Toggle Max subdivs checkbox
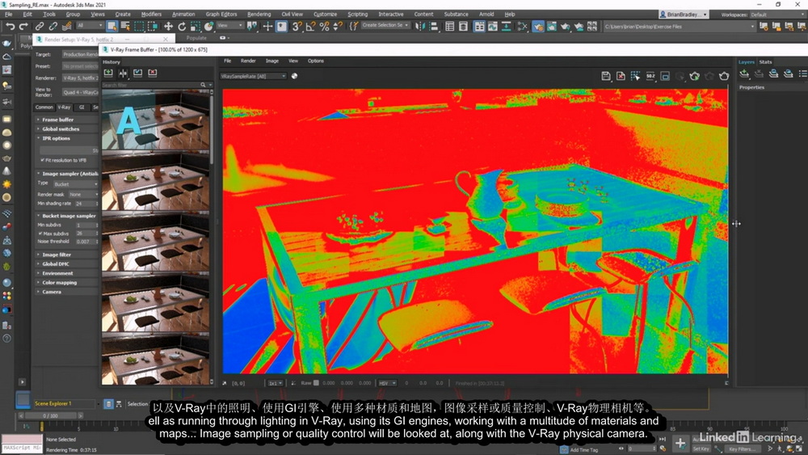808x455 pixels. 40,234
